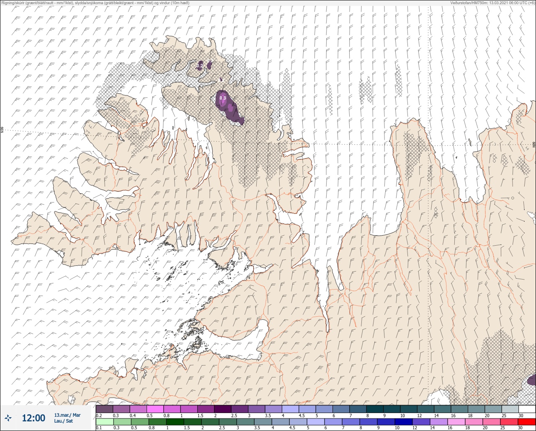
Task: Pick the top-row pink swatch labeled 0.5
Action: point(155,409)
